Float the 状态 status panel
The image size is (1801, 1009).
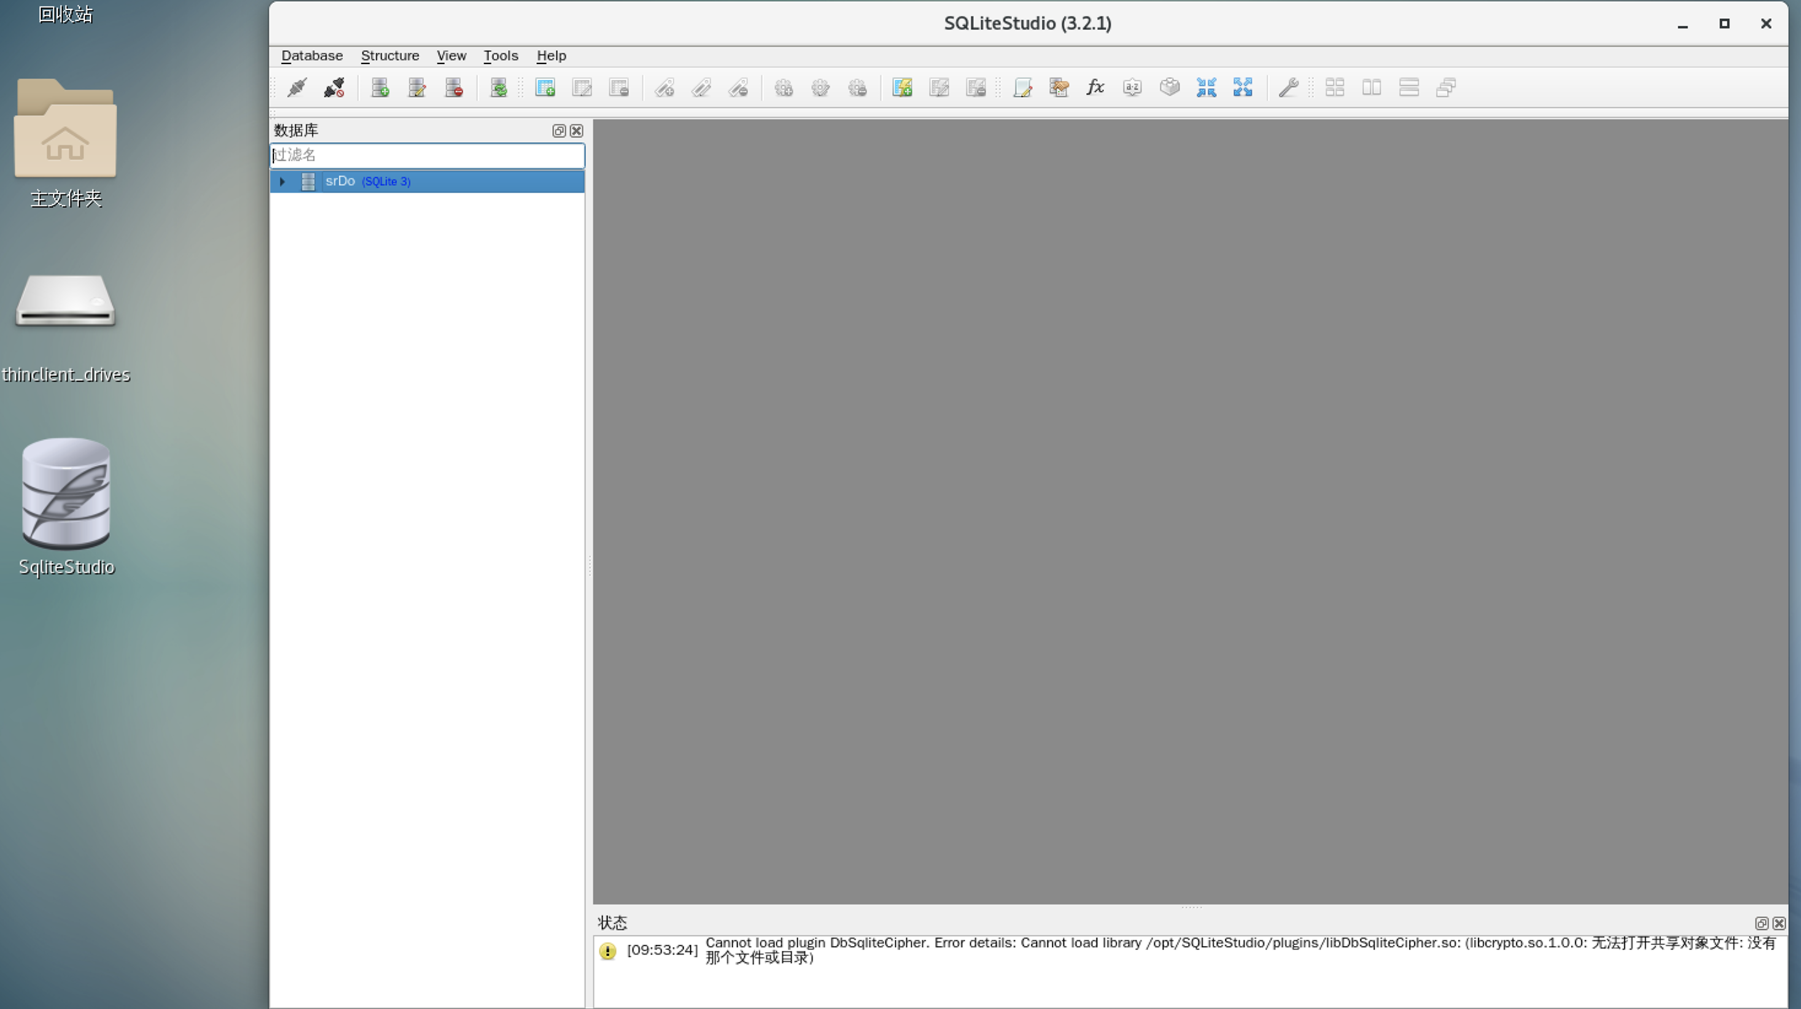click(1761, 924)
